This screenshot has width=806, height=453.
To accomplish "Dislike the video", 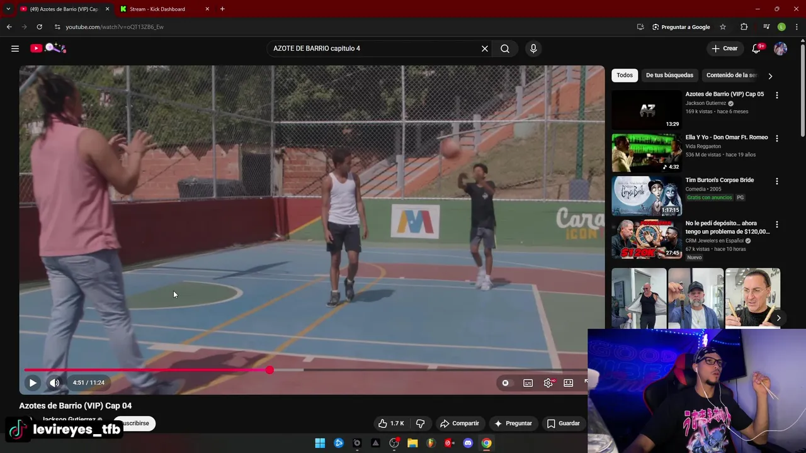I will click(x=421, y=423).
